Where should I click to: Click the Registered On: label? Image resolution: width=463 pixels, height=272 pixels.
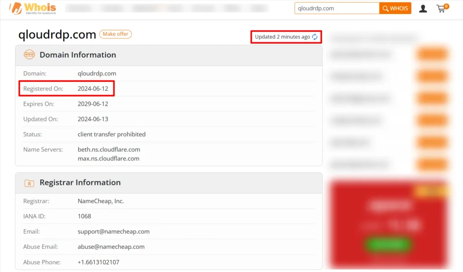(x=43, y=89)
